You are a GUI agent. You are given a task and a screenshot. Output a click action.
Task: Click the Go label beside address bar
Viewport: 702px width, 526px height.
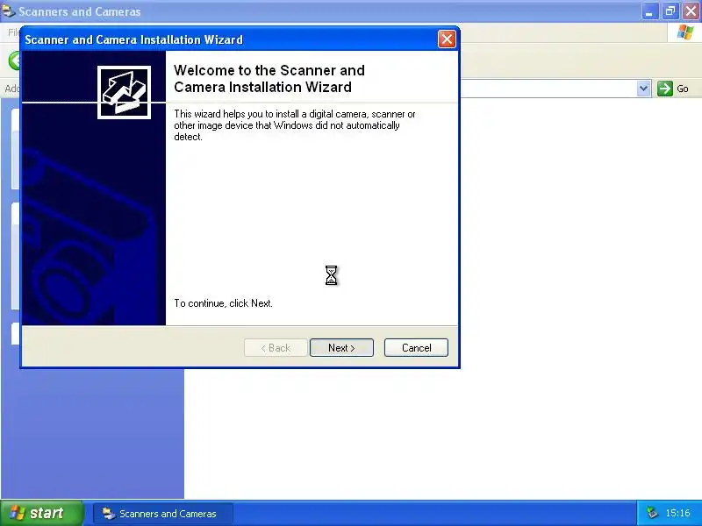pyautogui.click(x=683, y=89)
